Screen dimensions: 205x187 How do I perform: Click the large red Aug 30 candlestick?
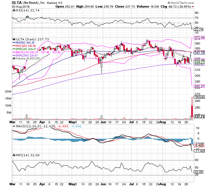click(192, 111)
